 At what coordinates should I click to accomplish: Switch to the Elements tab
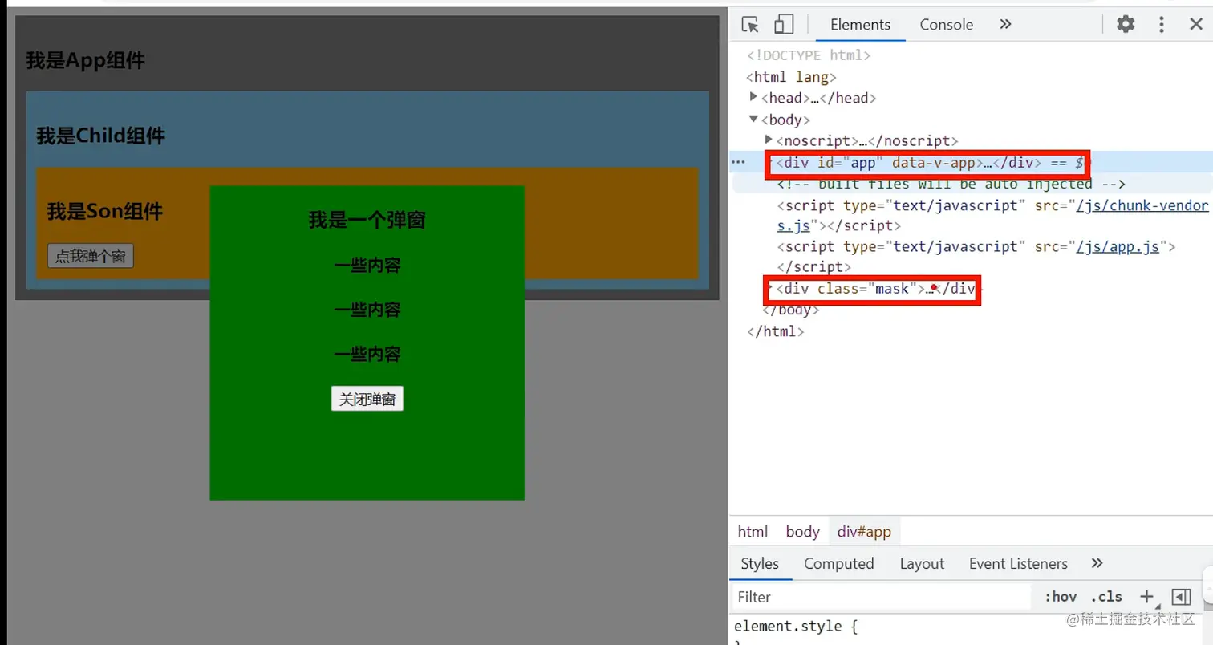(860, 25)
